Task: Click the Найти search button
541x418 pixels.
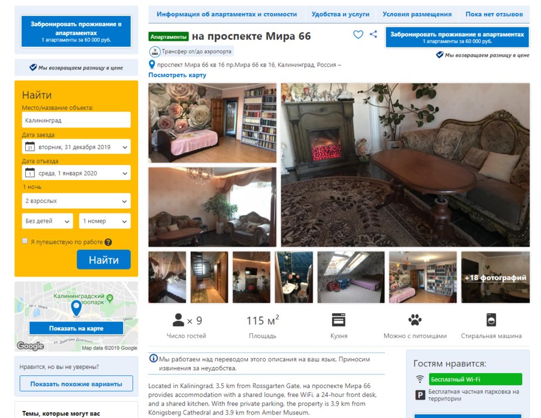Action: [104, 260]
